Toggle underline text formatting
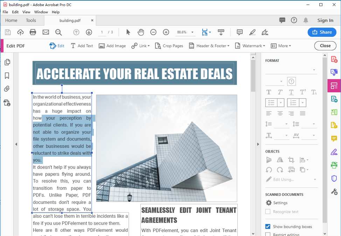 (291, 92)
